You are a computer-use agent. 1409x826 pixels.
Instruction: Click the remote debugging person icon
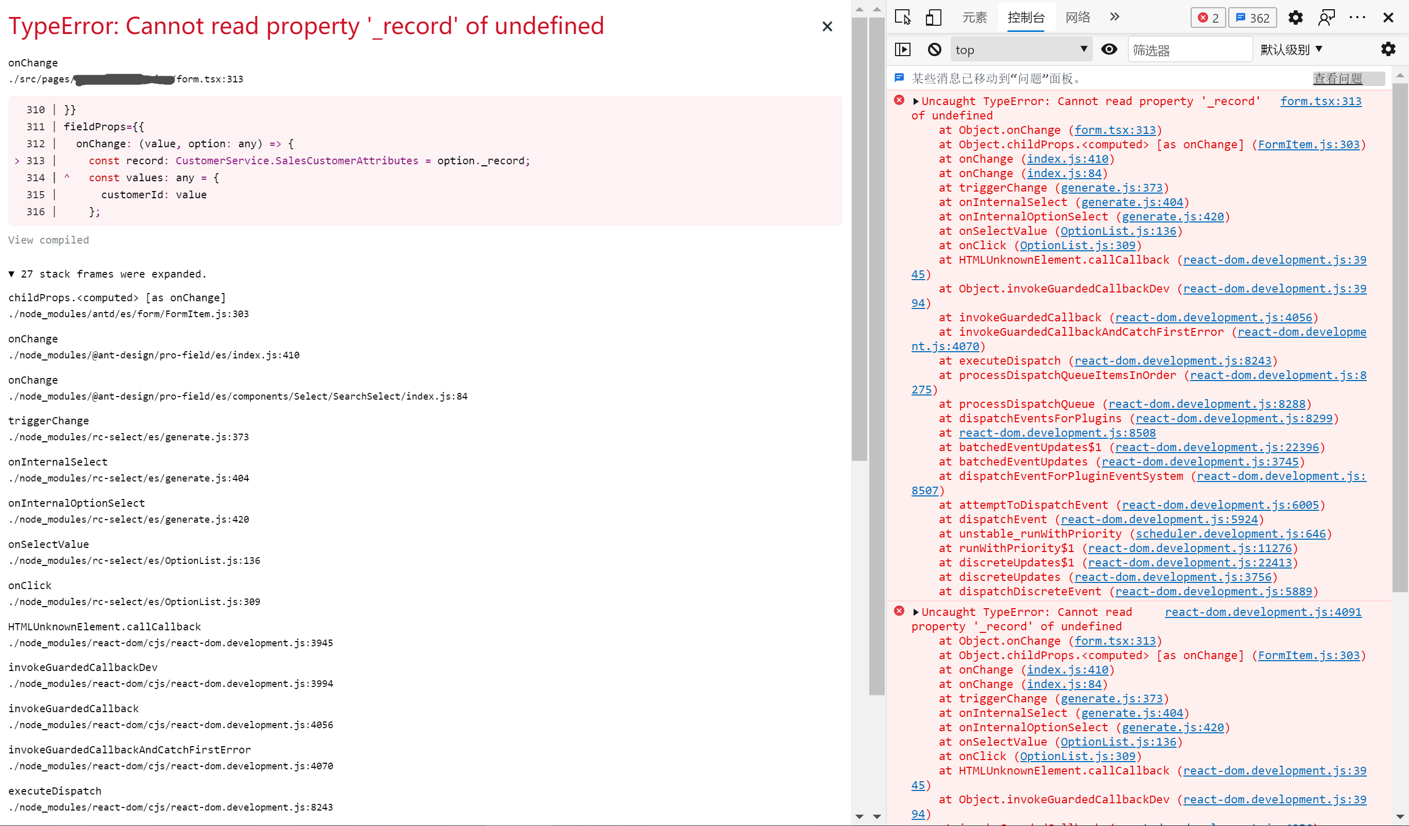pyautogui.click(x=1326, y=18)
